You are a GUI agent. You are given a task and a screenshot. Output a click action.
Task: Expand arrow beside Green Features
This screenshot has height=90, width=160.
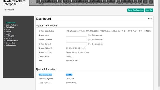(4, 41)
